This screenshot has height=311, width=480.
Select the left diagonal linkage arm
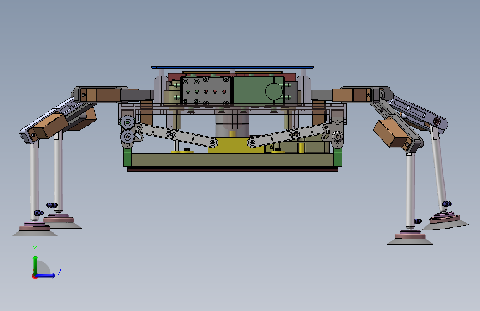pos(177,134)
